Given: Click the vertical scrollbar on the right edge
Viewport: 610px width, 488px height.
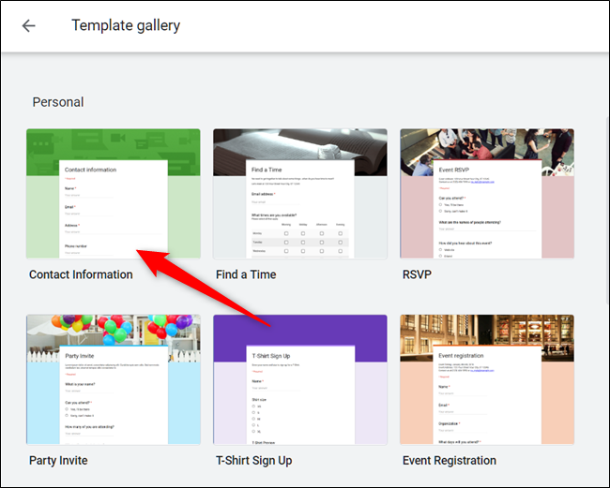Looking at the screenshot, I should pyautogui.click(x=608, y=210).
